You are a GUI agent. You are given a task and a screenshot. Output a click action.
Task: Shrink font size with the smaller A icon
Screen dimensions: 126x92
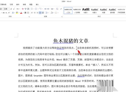(x=14, y=9)
